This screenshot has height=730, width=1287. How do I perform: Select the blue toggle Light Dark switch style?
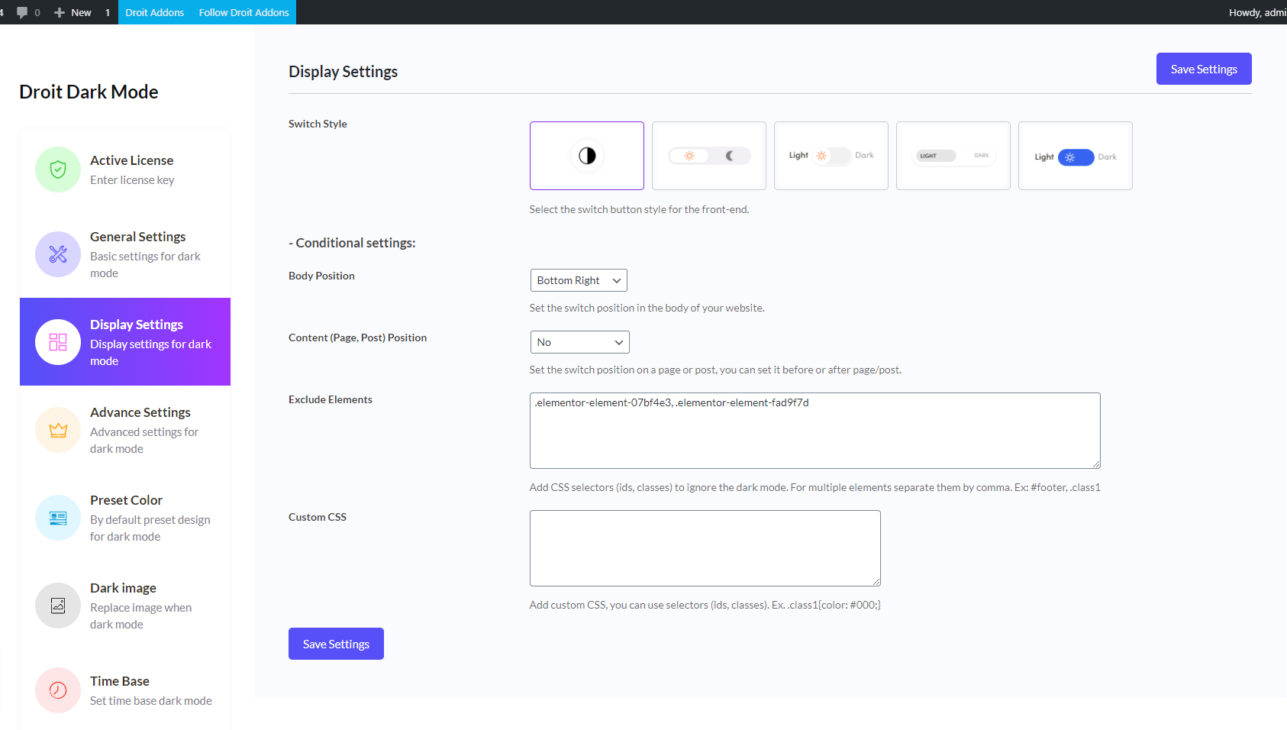click(1076, 156)
